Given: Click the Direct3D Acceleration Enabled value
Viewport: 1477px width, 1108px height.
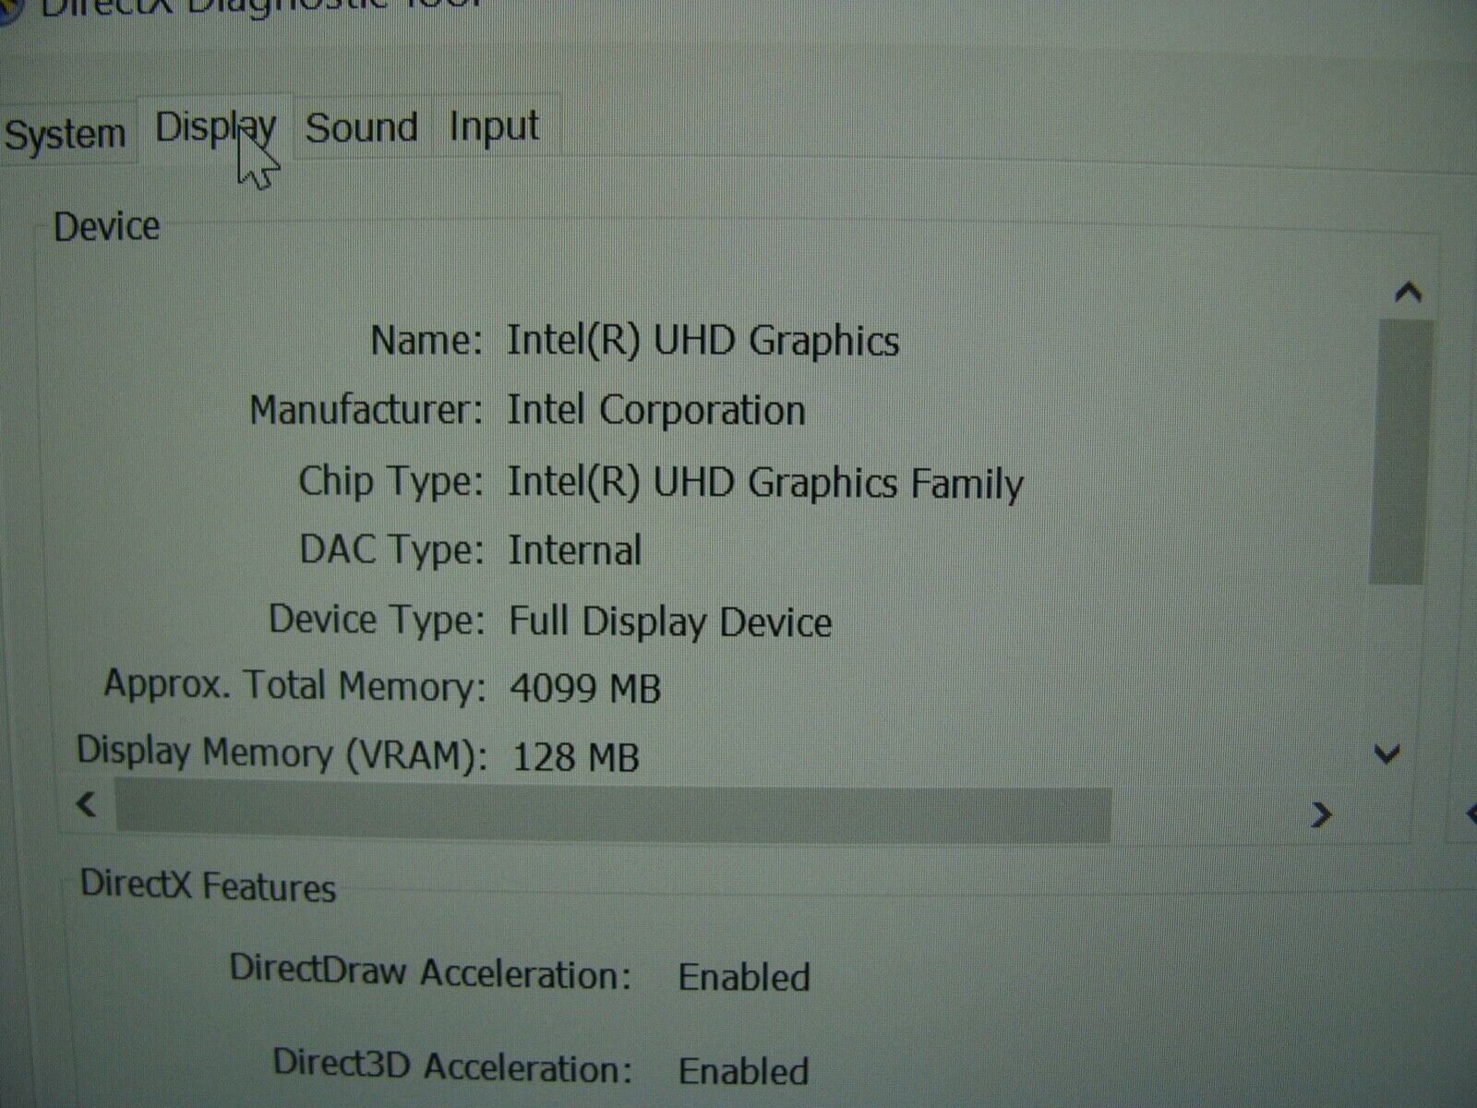Looking at the screenshot, I should pos(743,1071).
